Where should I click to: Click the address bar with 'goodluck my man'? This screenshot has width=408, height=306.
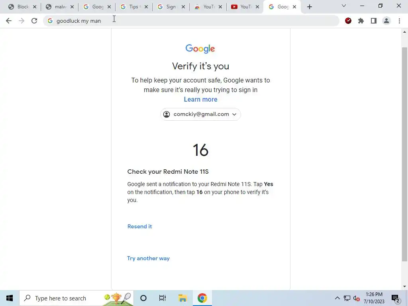[x=191, y=21]
